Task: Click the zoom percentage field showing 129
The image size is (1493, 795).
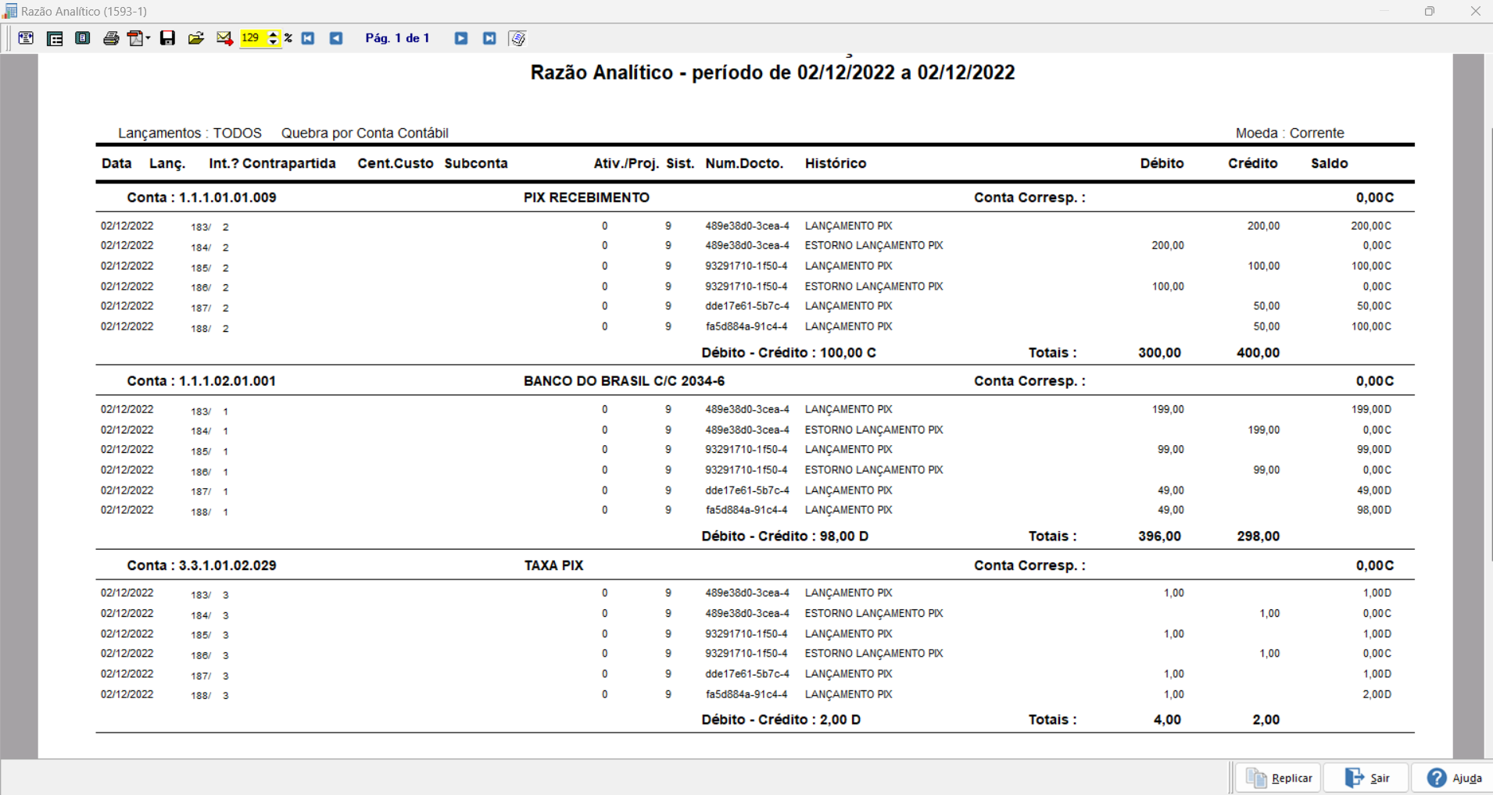Action: click(253, 38)
